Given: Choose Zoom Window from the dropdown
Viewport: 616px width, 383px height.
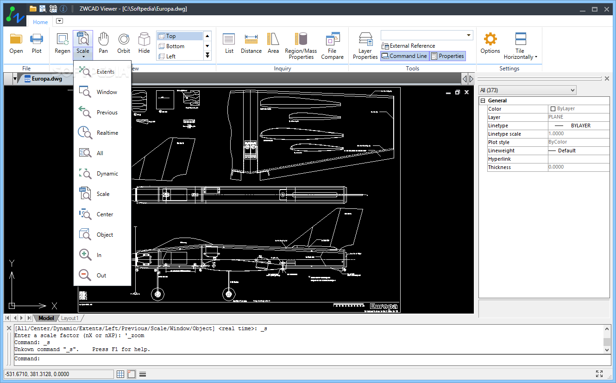Looking at the screenshot, I should click(x=102, y=92).
